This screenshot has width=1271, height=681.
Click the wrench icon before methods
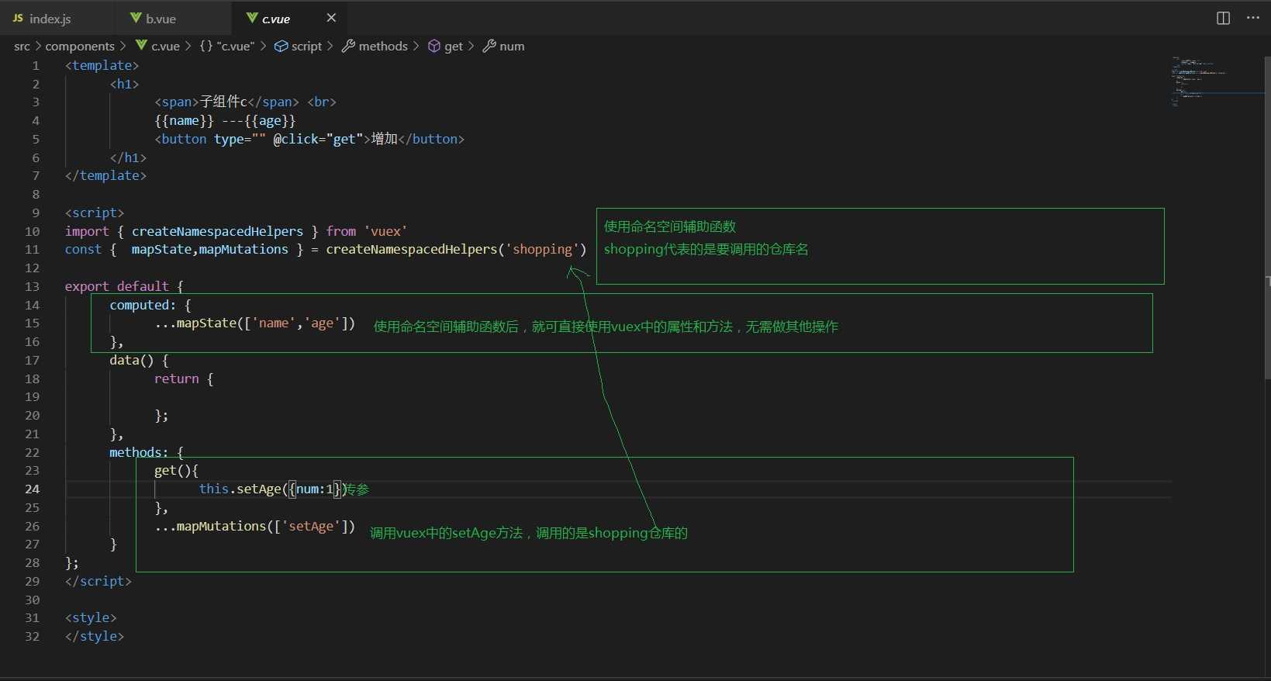(x=349, y=47)
